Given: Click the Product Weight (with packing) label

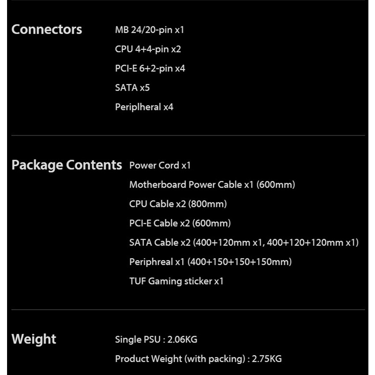Looking at the screenshot, I should [x=180, y=359].
